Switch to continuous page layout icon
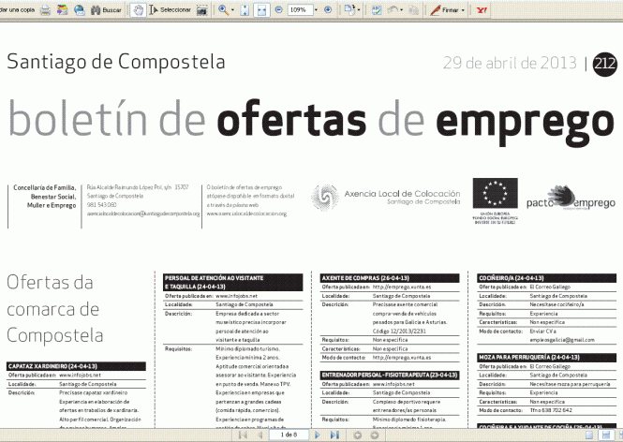The width and height of the screenshot is (623, 442). pos(606,435)
